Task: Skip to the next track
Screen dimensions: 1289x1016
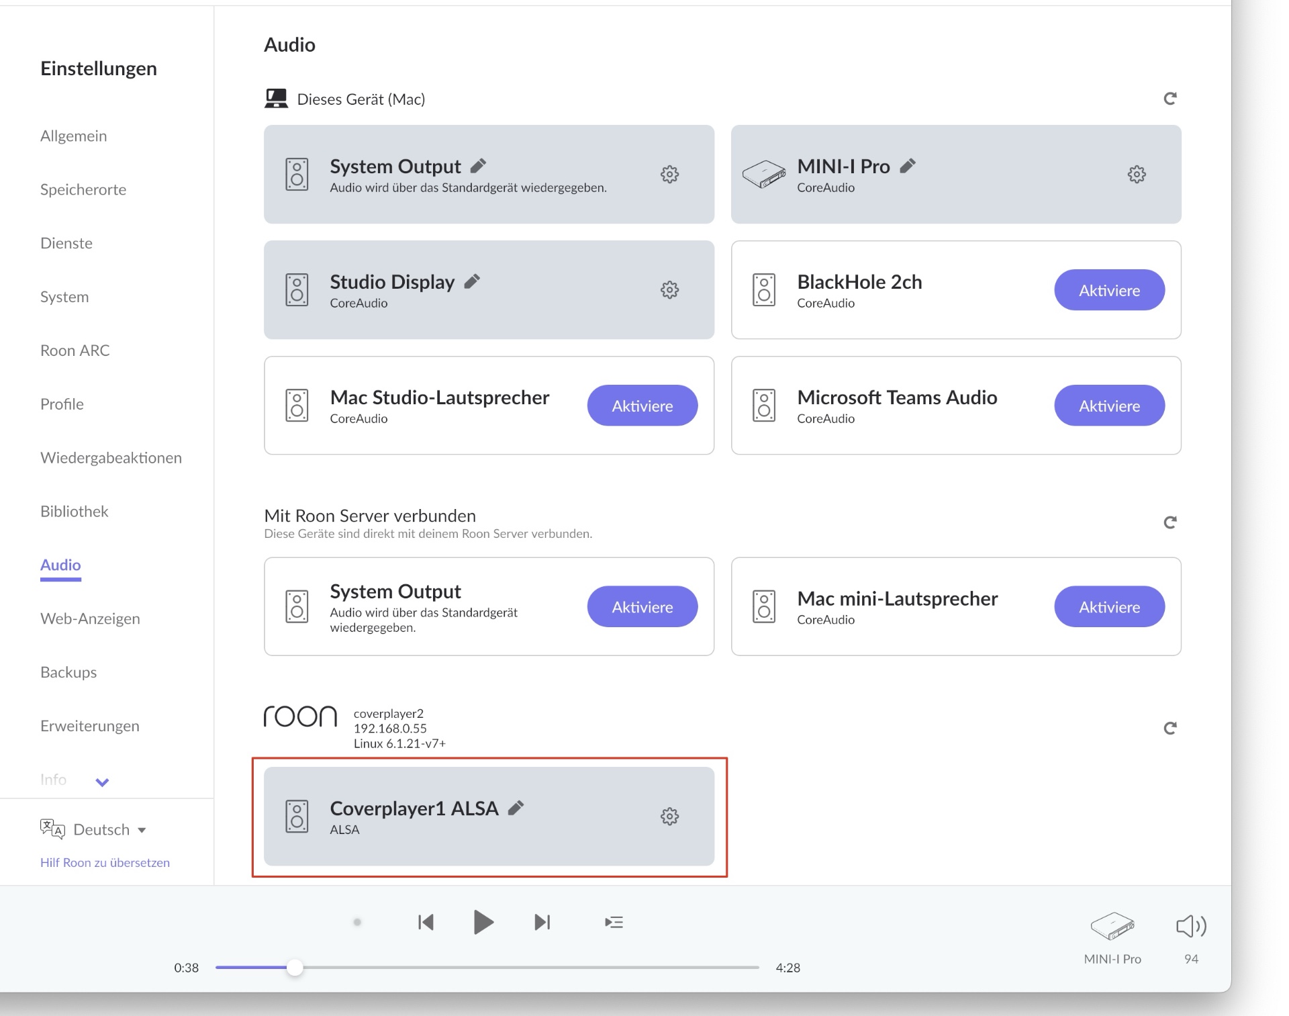Action: [542, 922]
